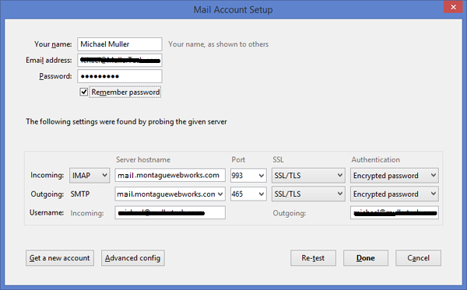Open the Incoming Authentication dropdown
The image size is (467, 290).
395,175
